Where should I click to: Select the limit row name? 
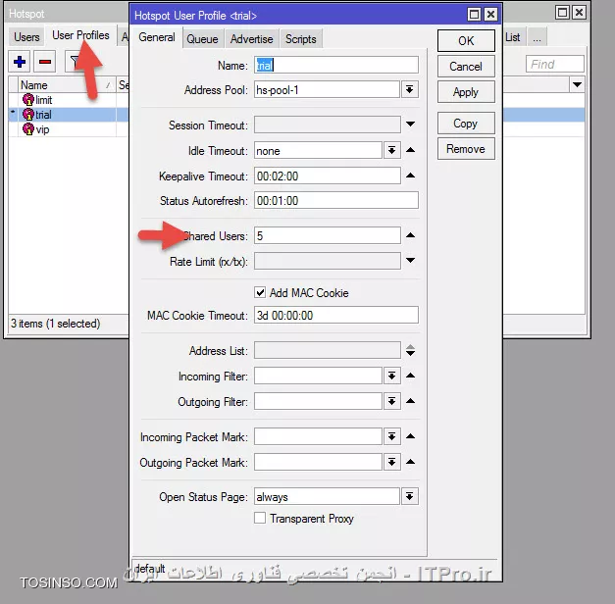(44, 100)
